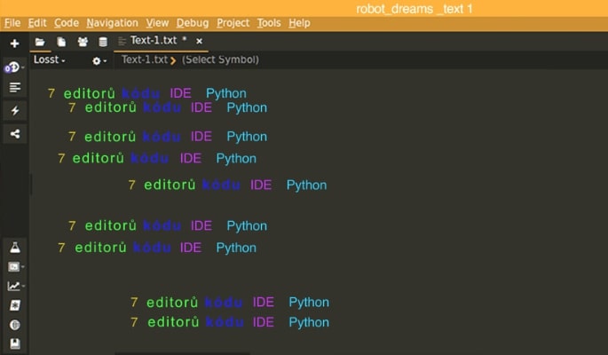Click the plus icon in the sidebar
The height and width of the screenshot is (355, 608).
tap(14, 43)
